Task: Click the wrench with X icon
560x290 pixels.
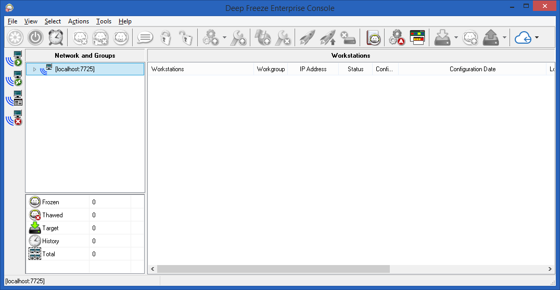Action: 284,37
